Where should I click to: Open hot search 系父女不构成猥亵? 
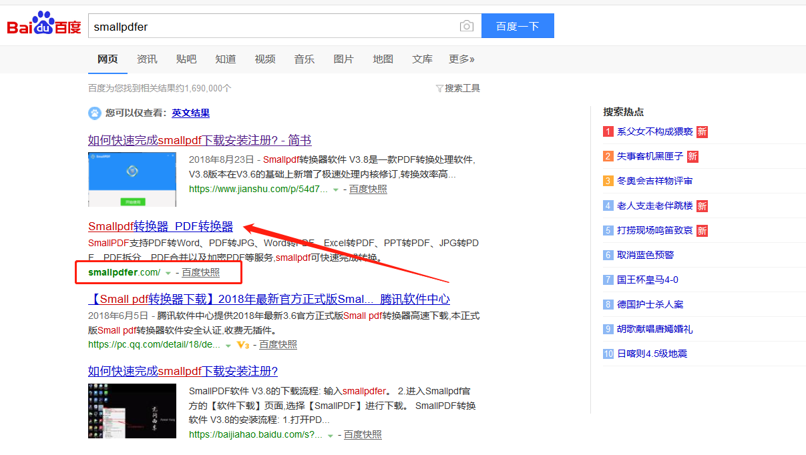[655, 132]
